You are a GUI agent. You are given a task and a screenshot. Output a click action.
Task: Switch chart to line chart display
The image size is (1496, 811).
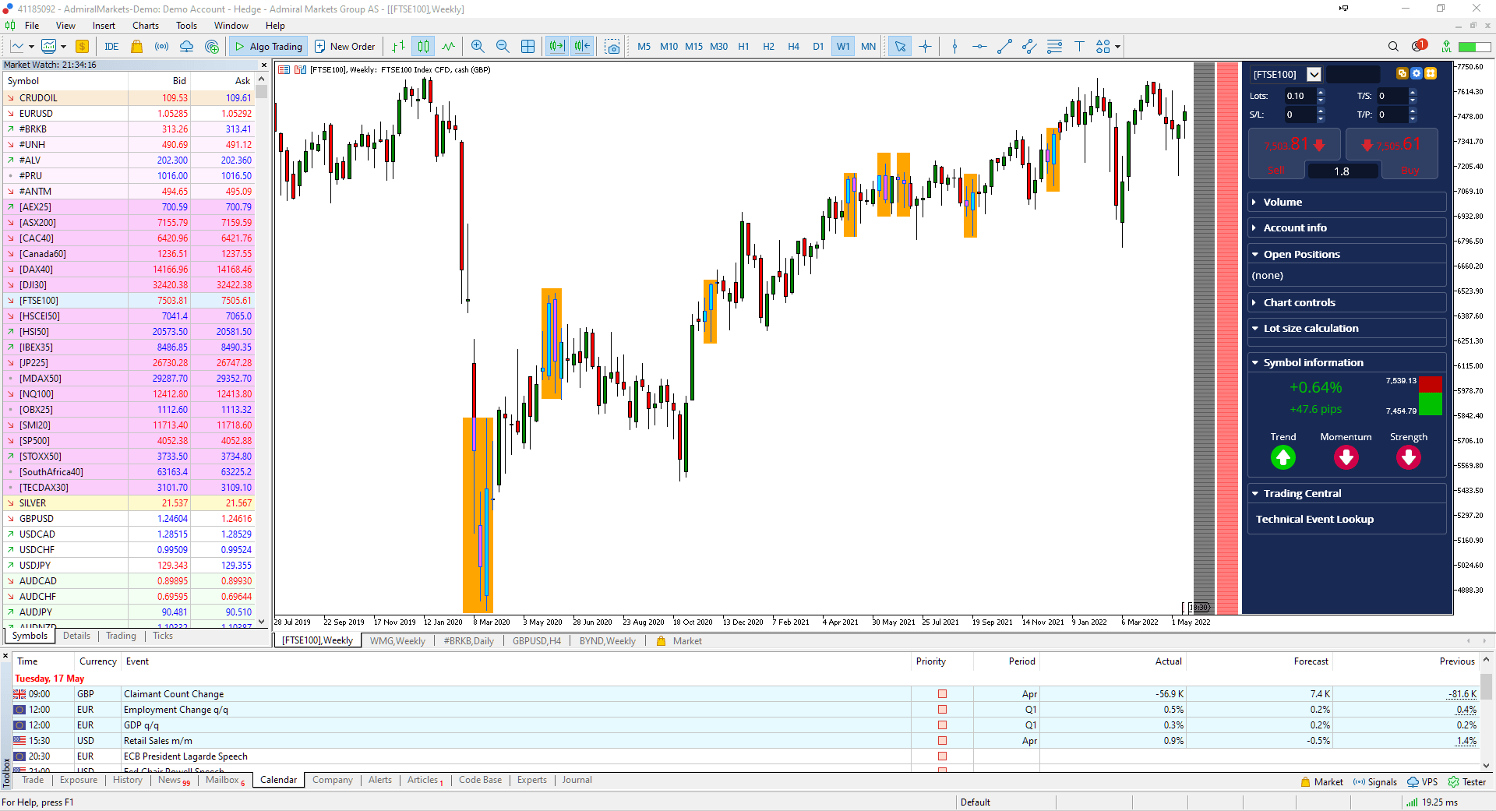[448, 47]
